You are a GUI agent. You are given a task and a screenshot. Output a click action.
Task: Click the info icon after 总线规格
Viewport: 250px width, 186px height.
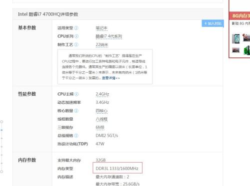pyautogui.click(x=76, y=136)
